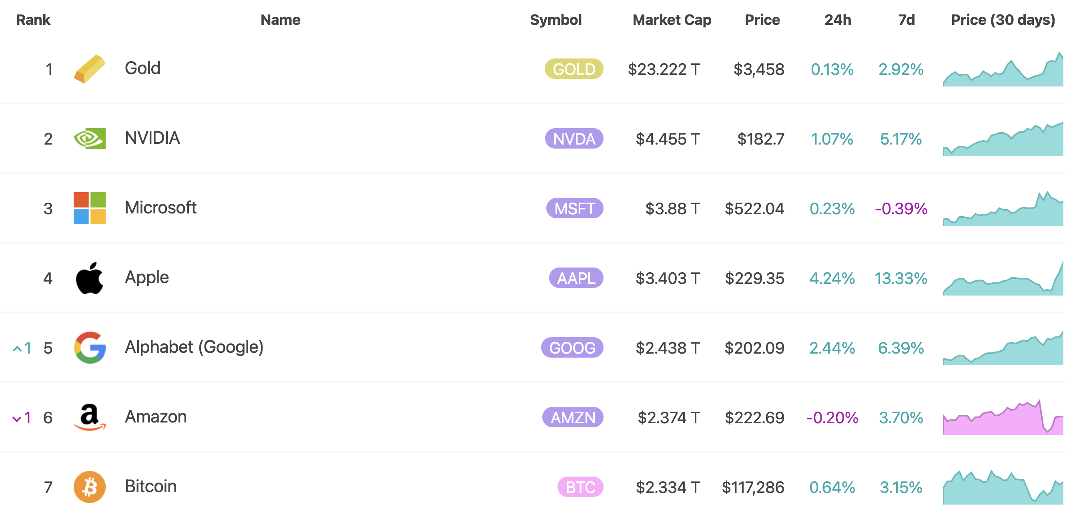This screenshot has height=519, width=1079.
Task: Click the NVDA symbol badge
Action: coord(574,138)
